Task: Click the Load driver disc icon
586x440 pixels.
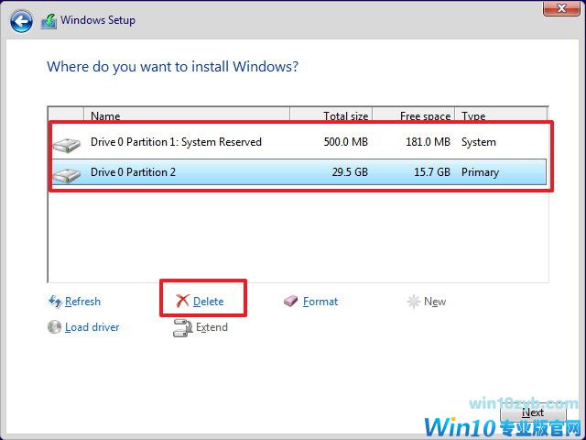Action: point(55,327)
